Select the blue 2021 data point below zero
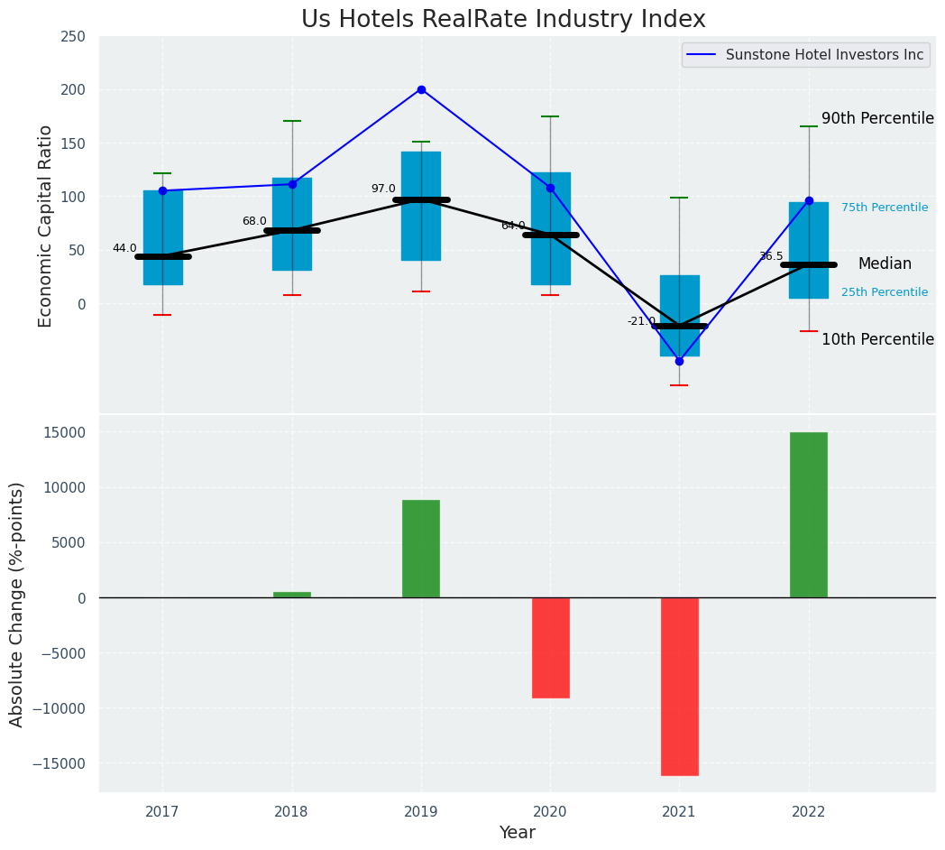Image resolution: width=945 pixels, height=850 pixels. (x=679, y=361)
